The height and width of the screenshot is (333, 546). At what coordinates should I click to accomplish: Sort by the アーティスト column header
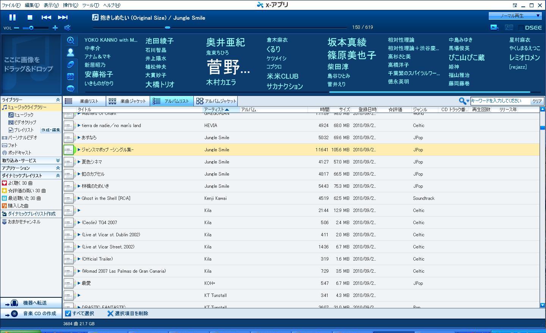click(x=221, y=110)
